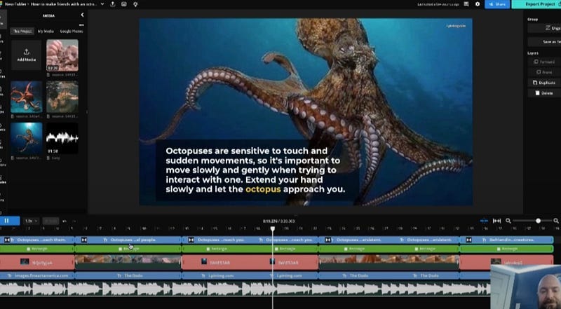
Task: Open the settings gear icon
Action: pos(478,4)
